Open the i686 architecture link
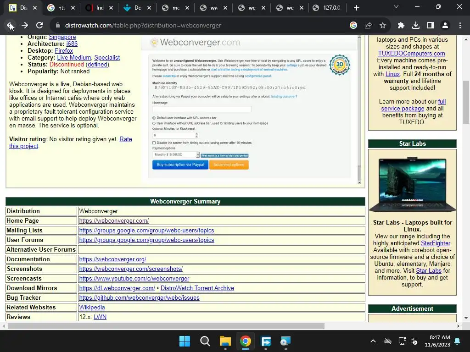Screen dimensions: 470x352 (72, 44)
